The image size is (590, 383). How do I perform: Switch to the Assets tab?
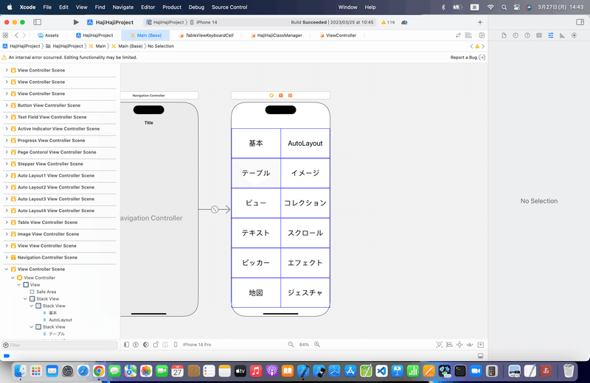pos(48,35)
